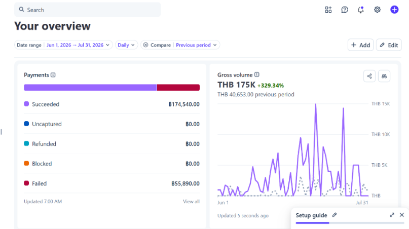The width and height of the screenshot is (409, 229).
Task: Click the +329.34% change figure
Action: [271, 85]
